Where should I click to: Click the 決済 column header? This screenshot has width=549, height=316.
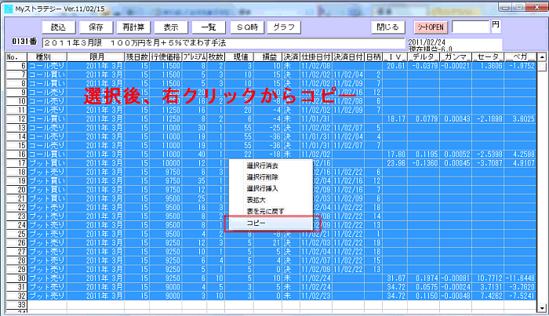point(291,57)
